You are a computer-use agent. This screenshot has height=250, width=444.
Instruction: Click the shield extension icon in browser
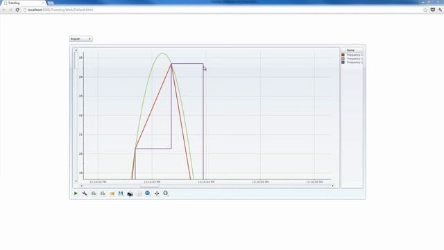tap(433, 10)
